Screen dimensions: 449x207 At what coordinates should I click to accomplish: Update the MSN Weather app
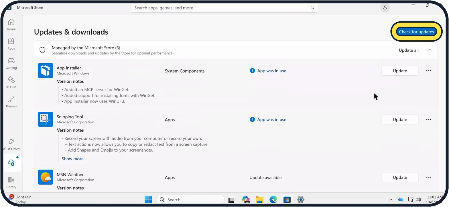(400, 177)
